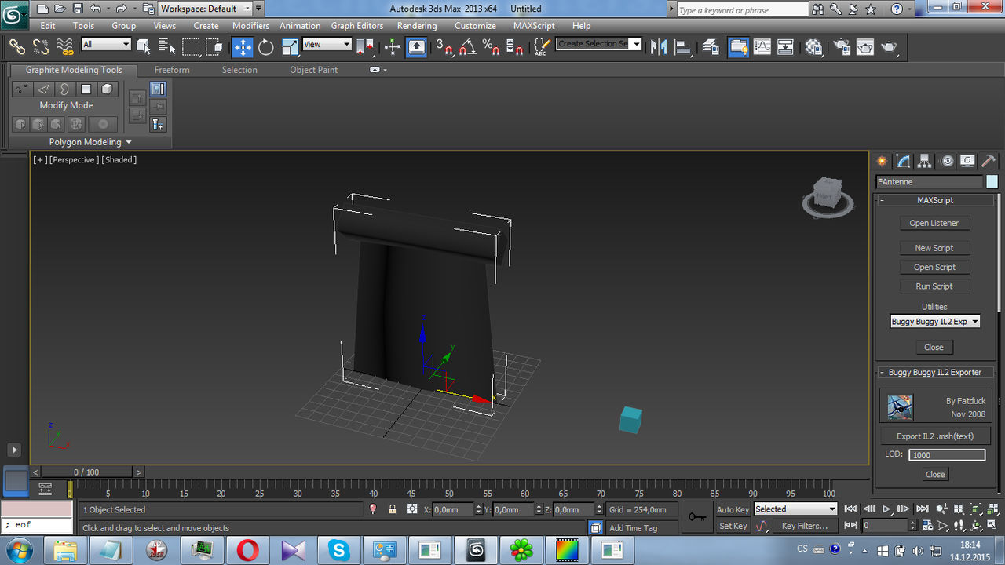1005x565 pixels.
Task: Open the Display command panel tab
Action: [967, 161]
